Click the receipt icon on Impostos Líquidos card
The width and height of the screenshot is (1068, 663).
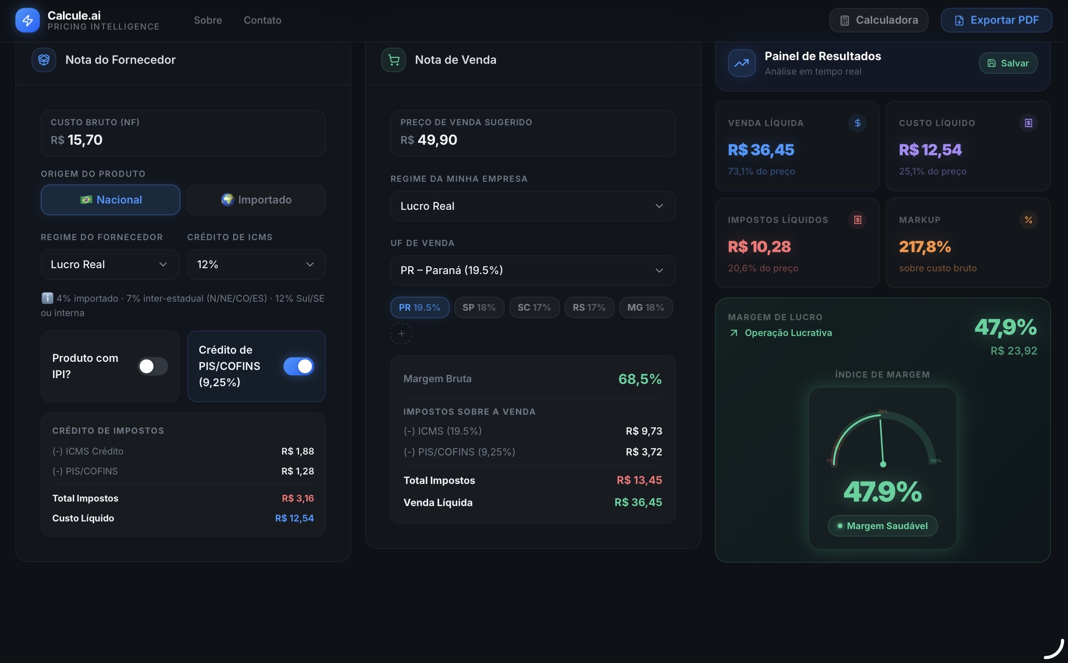pyautogui.click(x=857, y=220)
